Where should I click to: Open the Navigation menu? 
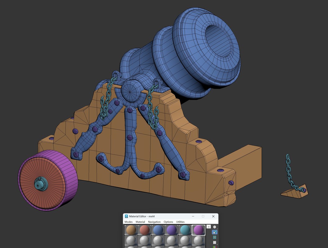tap(154, 222)
